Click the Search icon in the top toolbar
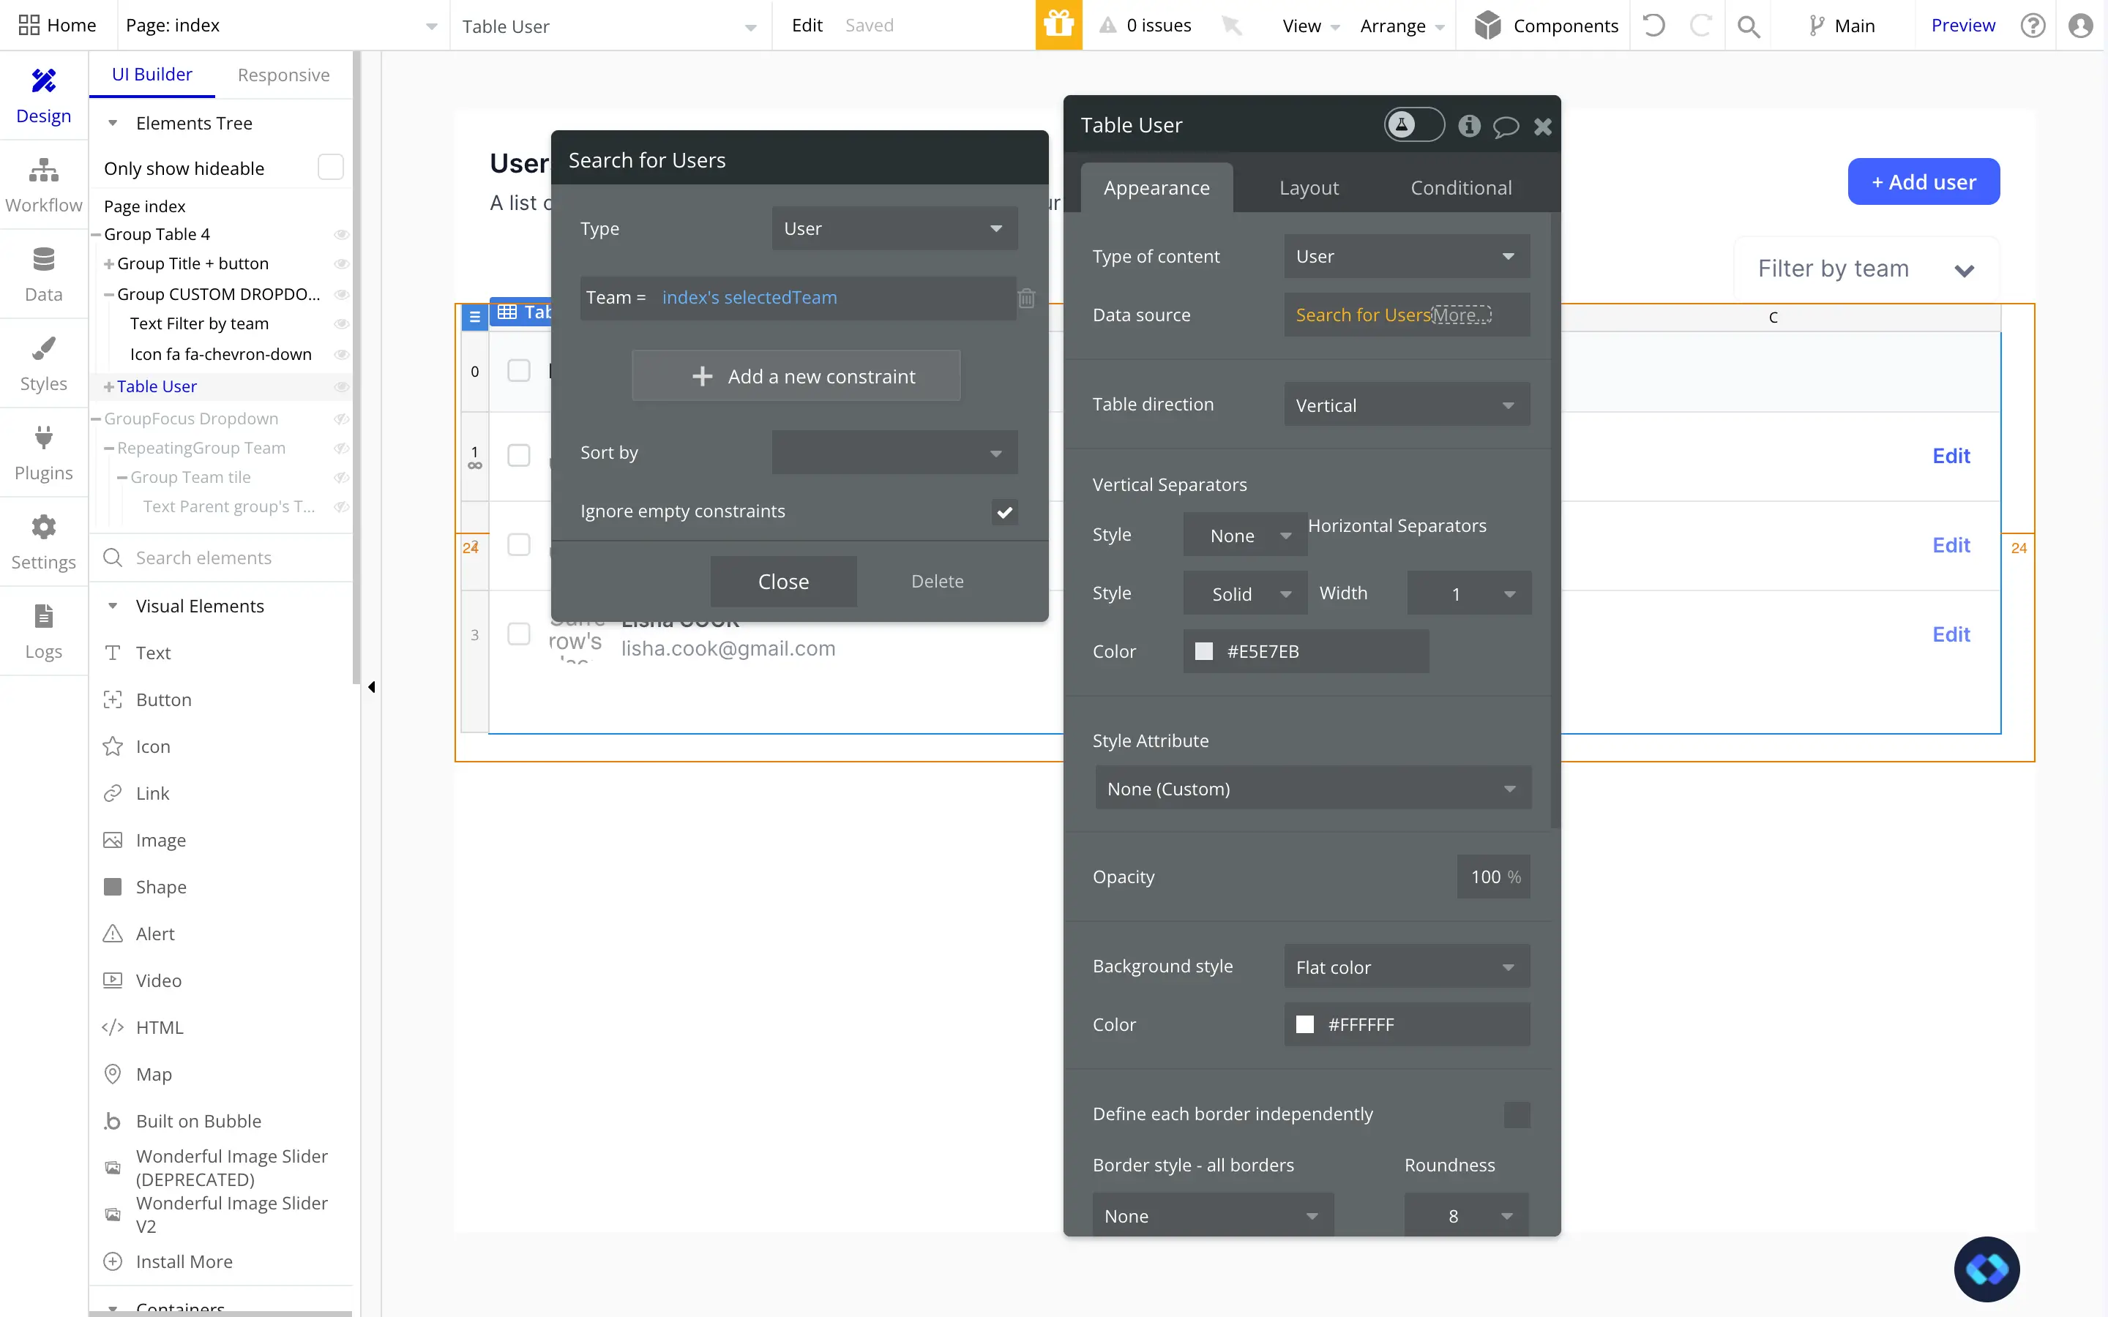Screen dimensions: 2108x1317 tap(1750, 26)
